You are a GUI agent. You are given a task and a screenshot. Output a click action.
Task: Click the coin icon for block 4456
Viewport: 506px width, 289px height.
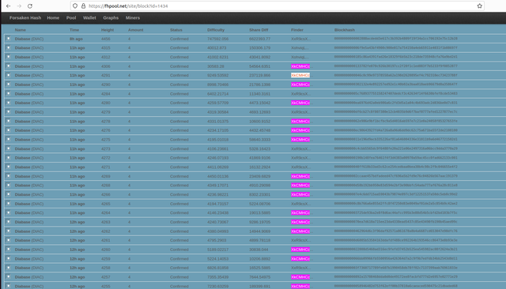[9, 39]
